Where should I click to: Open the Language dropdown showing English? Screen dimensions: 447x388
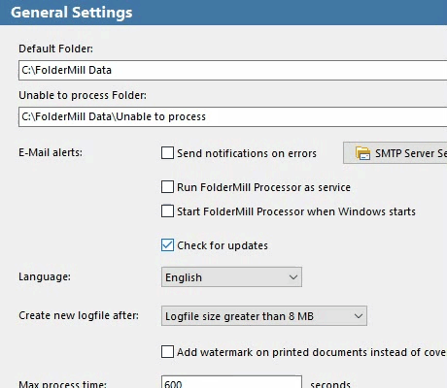pyautogui.click(x=231, y=277)
